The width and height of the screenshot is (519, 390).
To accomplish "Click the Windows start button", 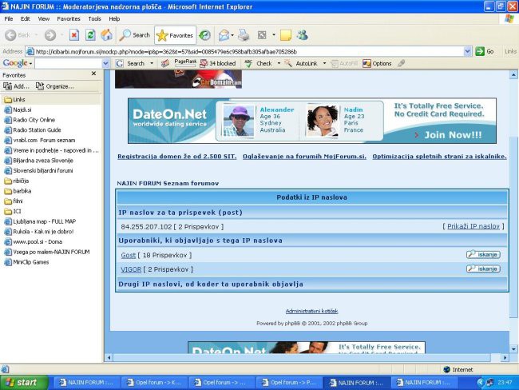I will pyautogui.click(x=24, y=382).
